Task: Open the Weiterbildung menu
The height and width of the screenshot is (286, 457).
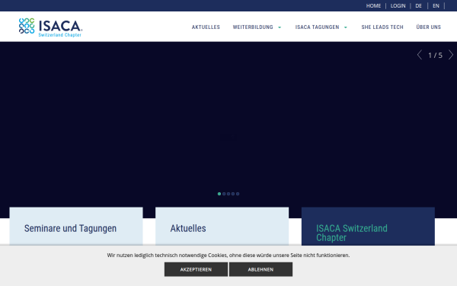Action: tap(253, 27)
